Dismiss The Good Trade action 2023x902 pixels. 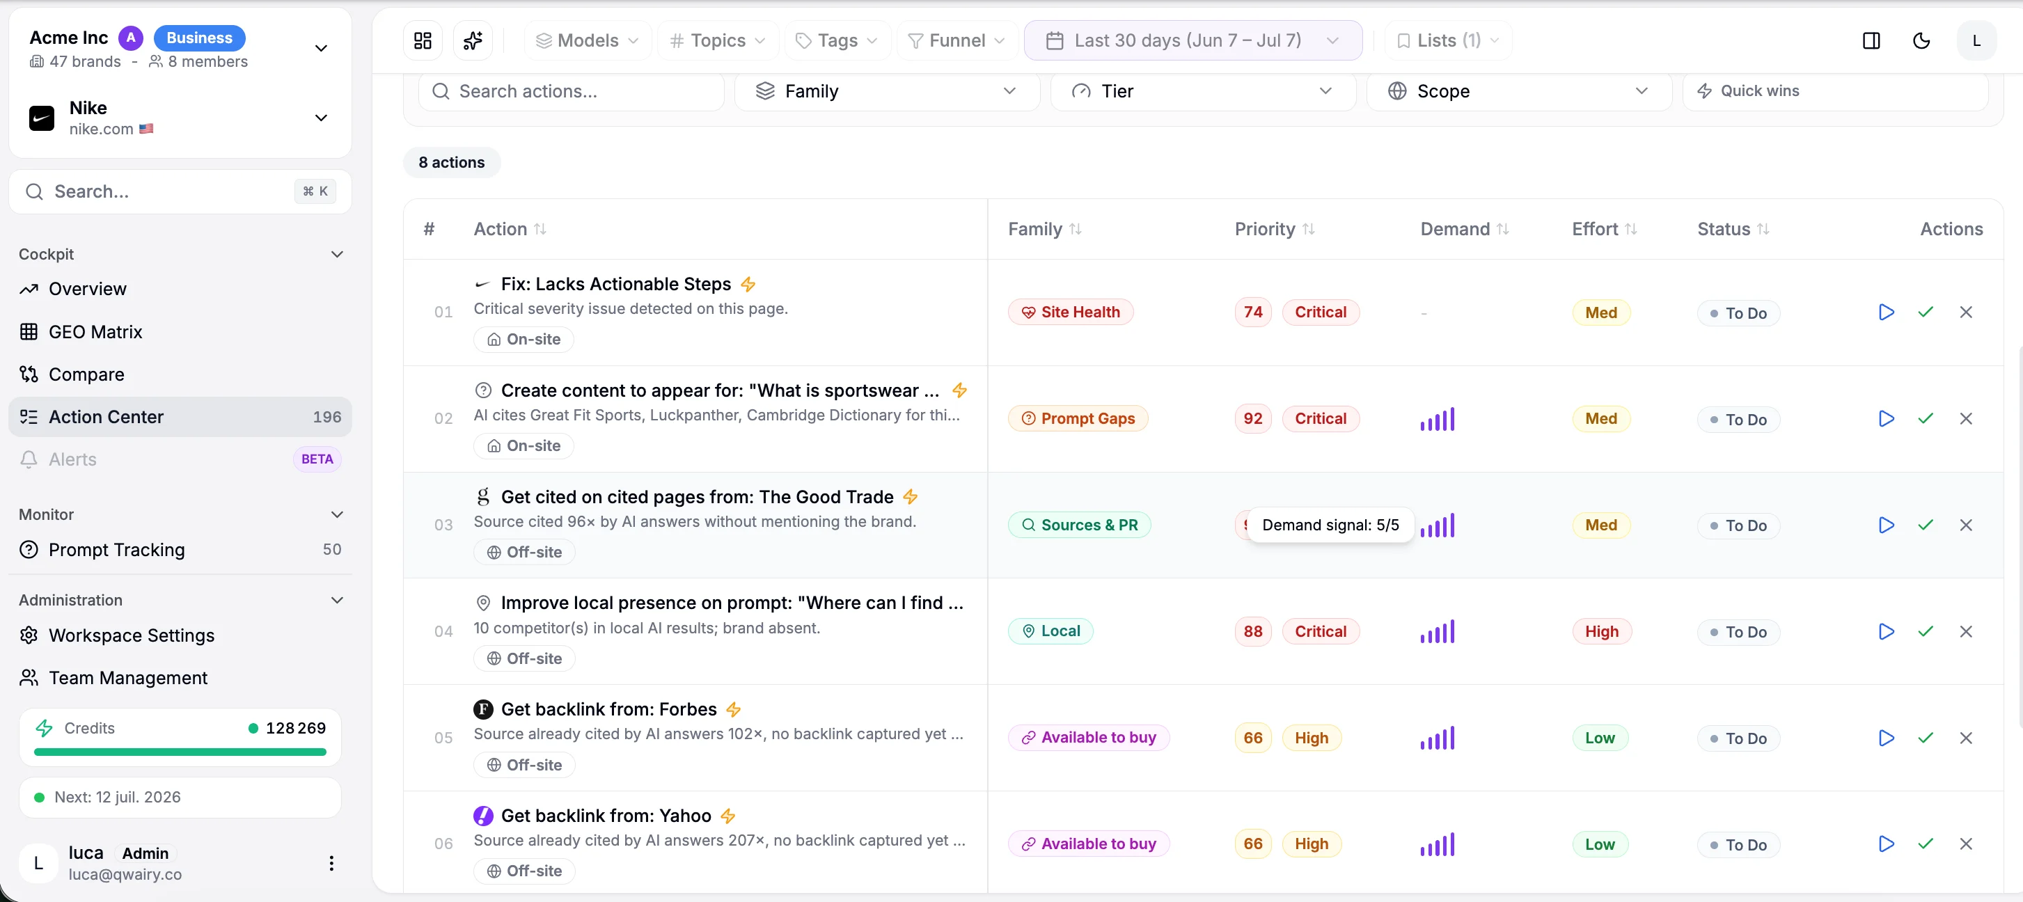[x=1966, y=525]
